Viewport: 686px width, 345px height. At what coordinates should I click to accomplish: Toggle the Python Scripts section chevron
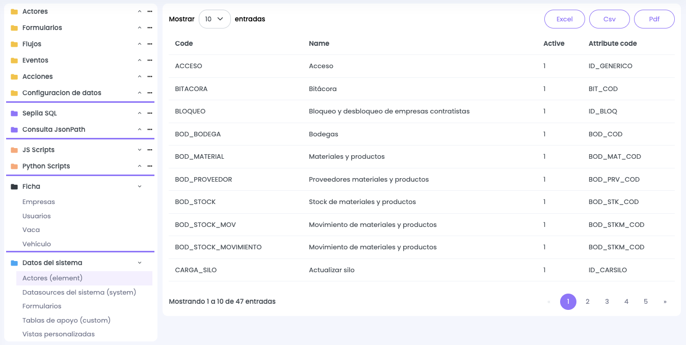click(x=140, y=166)
